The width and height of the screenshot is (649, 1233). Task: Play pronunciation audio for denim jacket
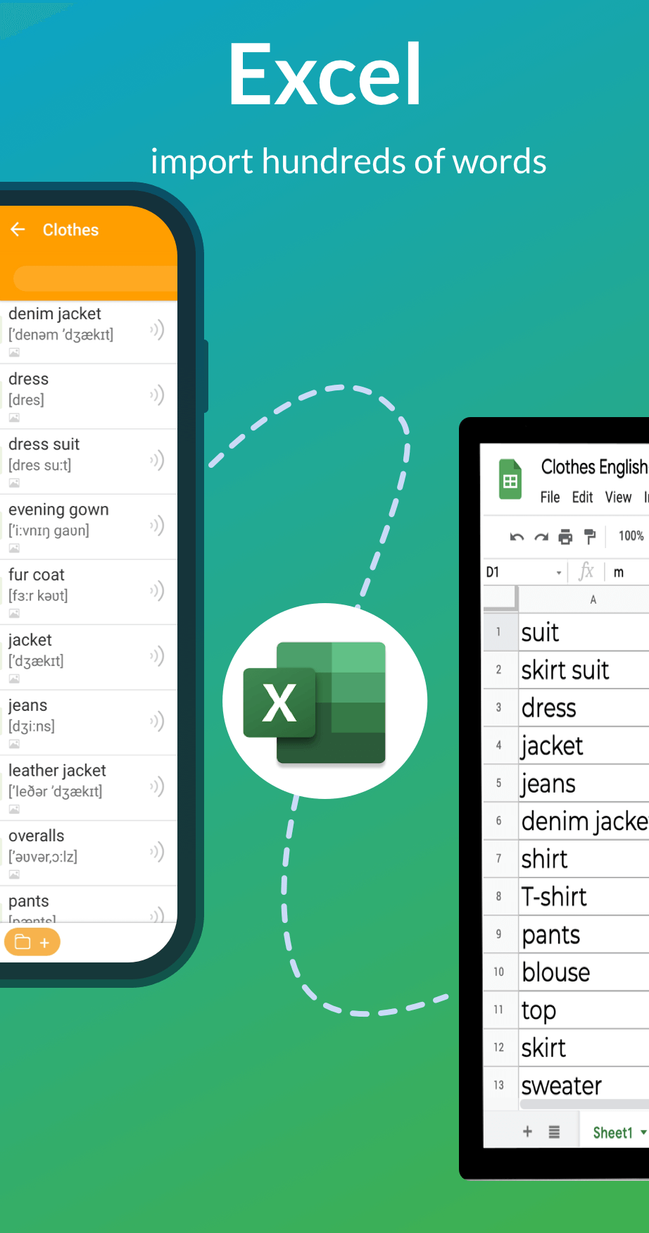tap(157, 330)
